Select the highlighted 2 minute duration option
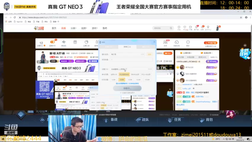This screenshot has width=252, height=142. click(122, 80)
